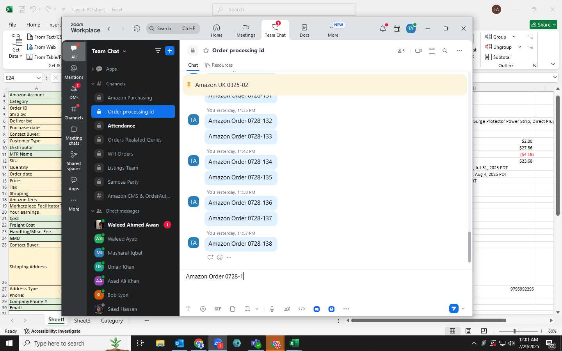Image resolution: width=562 pixels, height=351 pixels.
Task: Open the Excel File menu
Action: tap(12, 25)
